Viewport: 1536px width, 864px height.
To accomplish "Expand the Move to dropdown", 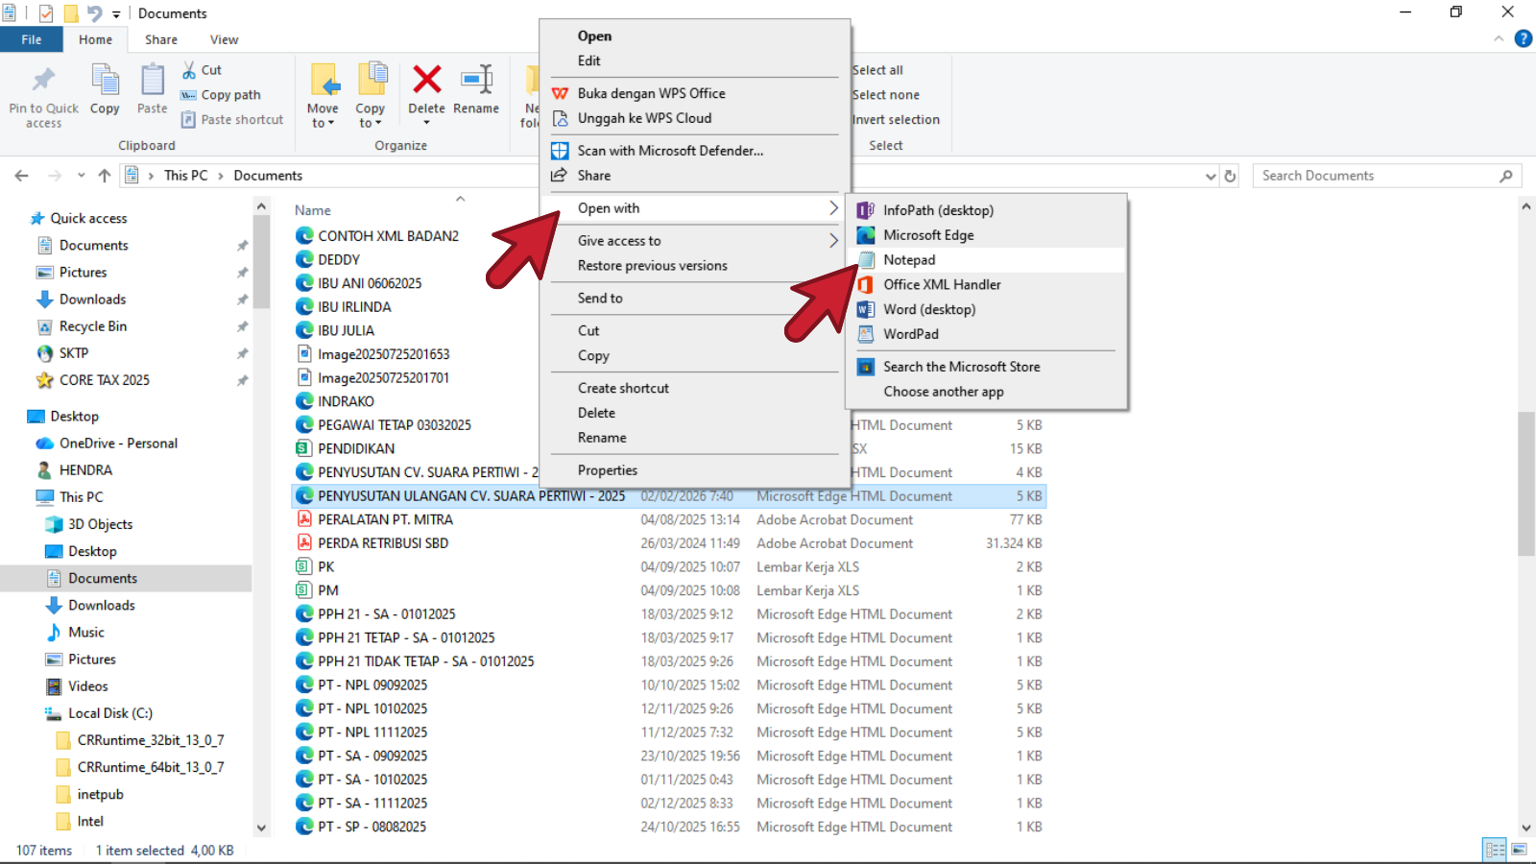I will click(323, 123).
